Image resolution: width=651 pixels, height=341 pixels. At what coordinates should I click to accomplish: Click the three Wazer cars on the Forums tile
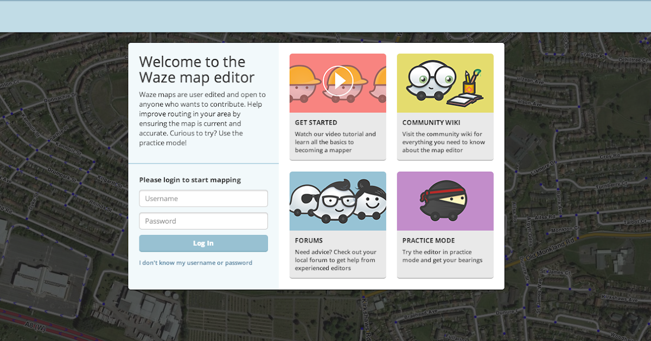click(x=337, y=201)
